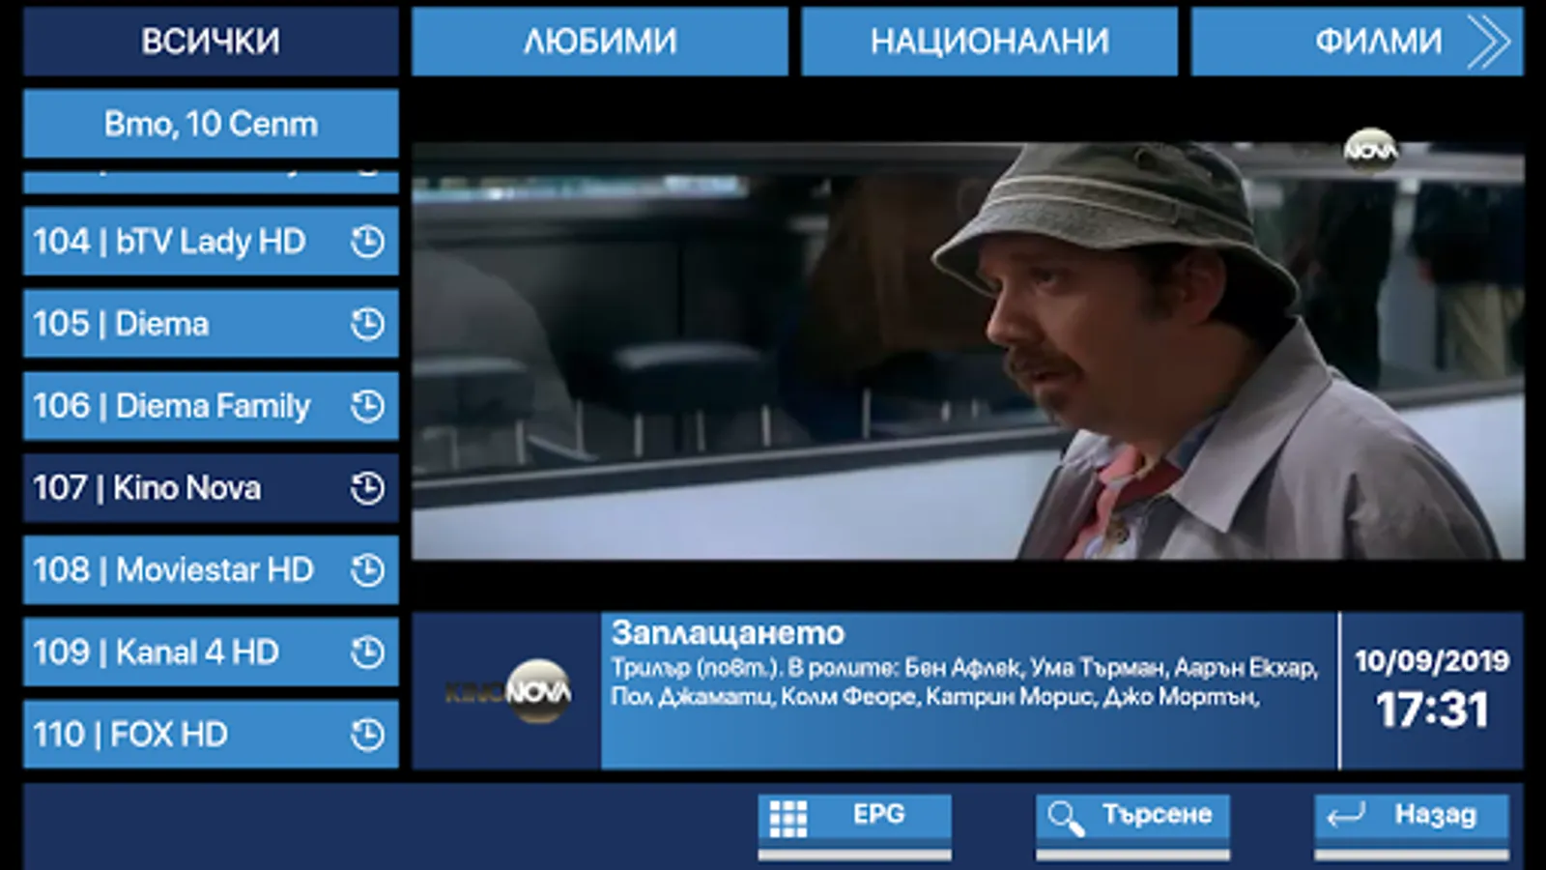This screenshot has width=1546, height=870.
Task: Select channel 109 Kanal 4 HD
Action: click(x=211, y=652)
